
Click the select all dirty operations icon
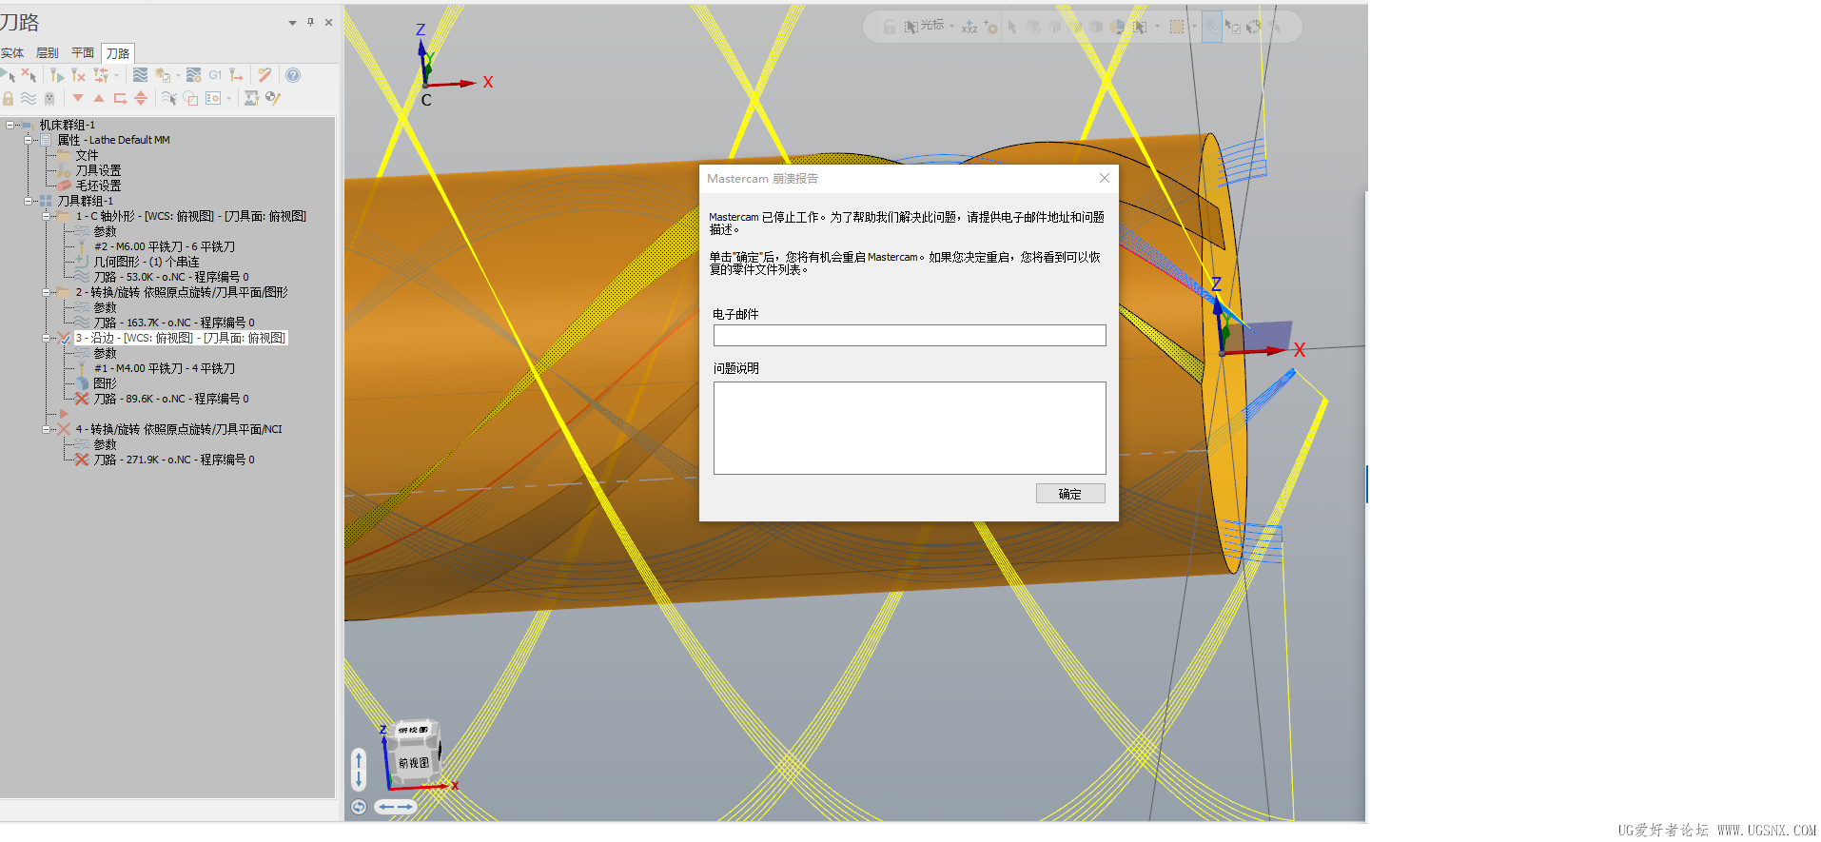[29, 75]
